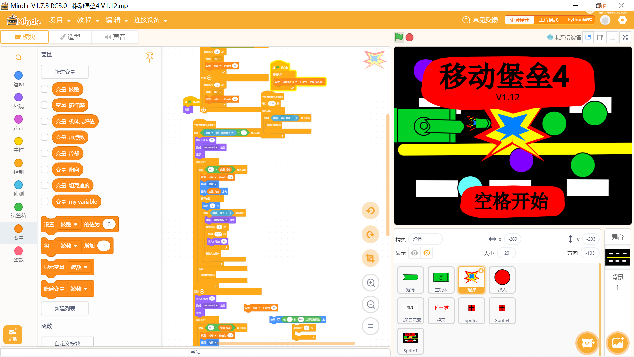
Task: Check the 变量 炮向 checkbox
Action: tap(45, 169)
